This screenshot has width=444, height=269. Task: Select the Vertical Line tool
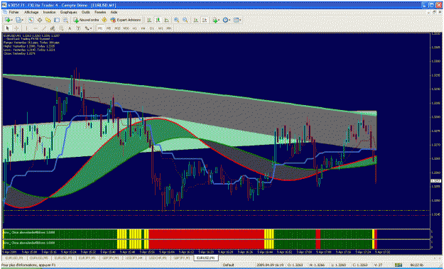pyautogui.click(x=26, y=28)
